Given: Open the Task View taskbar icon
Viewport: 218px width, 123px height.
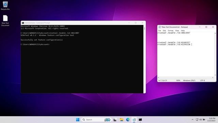Looking at the screenshot, I should pos(115,120).
